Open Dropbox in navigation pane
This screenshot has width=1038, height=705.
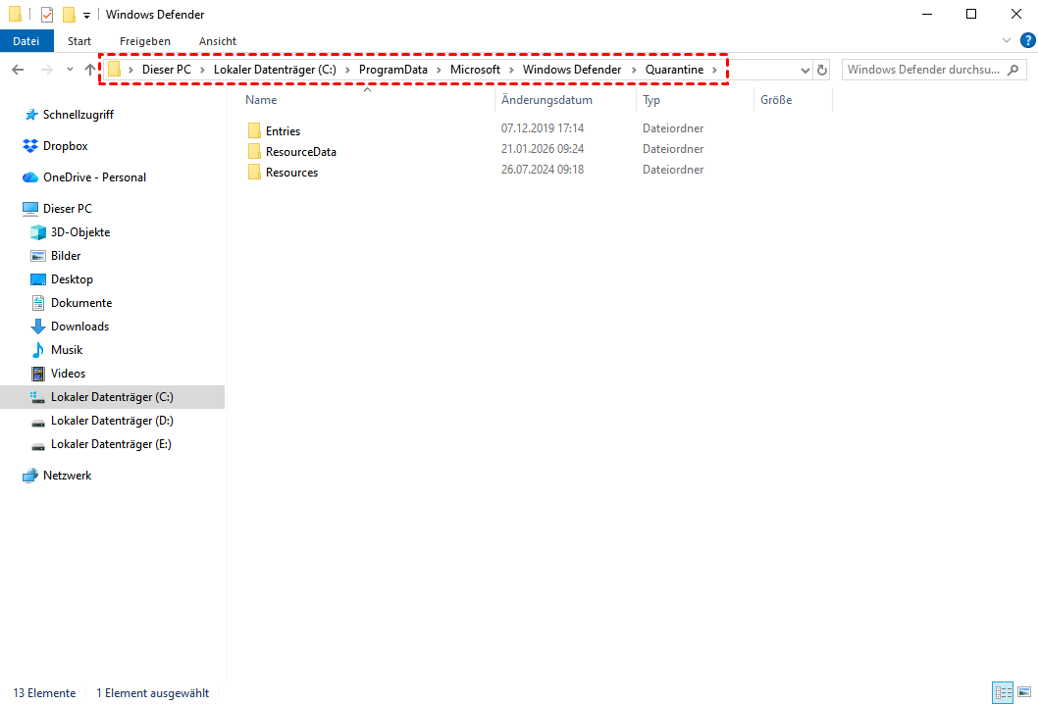point(65,146)
